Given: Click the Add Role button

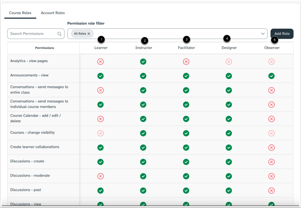Looking at the screenshot, I should [282, 33].
